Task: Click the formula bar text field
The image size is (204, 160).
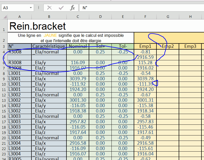Action: [x=141, y=8]
